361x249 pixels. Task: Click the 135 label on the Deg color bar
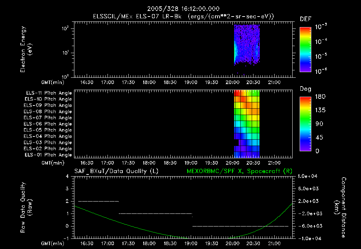tap(320, 110)
